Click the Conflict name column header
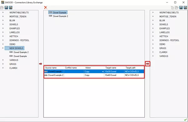The height and width of the screenshot is (122, 188). pyautogui.click(x=74, y=68)
